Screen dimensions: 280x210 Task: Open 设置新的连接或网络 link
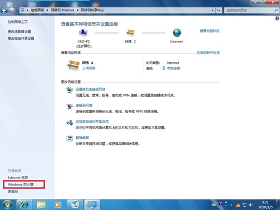[x=91, y=89]
